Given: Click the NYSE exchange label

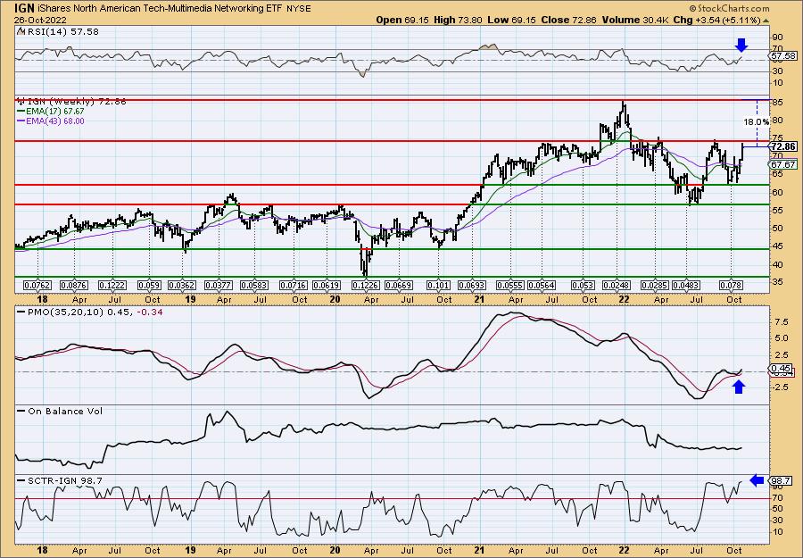Looking at the screenshot, I should pos(299,9).
